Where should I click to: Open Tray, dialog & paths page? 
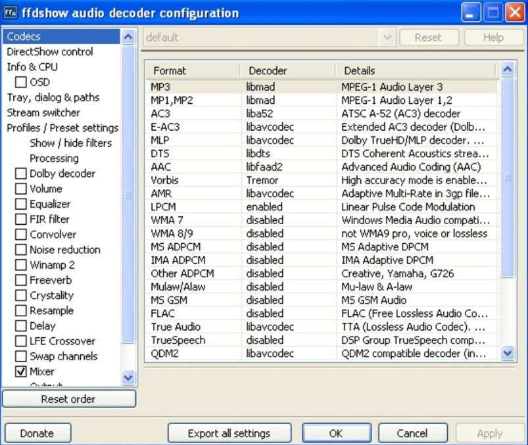pyautogui.click(x=53, y=97)
